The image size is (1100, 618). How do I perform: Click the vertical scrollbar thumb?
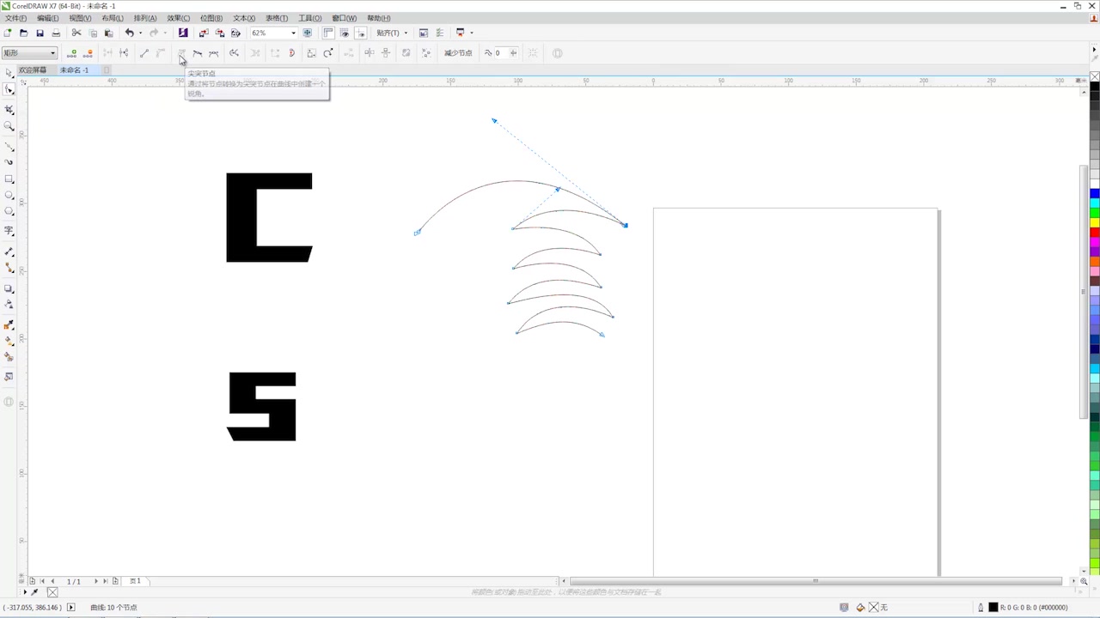tap(1084, 292)
